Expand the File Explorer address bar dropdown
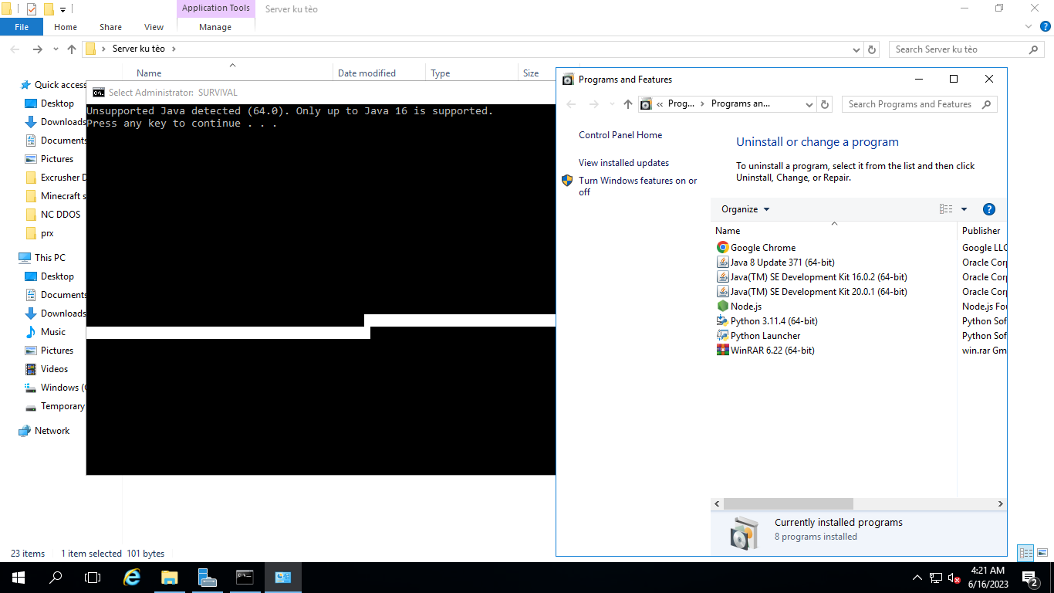The width and height of the screenshot is (1054, 593). coord(856,49)
